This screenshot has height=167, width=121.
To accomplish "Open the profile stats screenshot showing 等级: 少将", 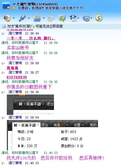I will (x=53, y=135).
